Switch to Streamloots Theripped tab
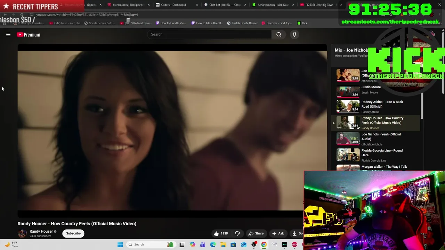445x250 pixels. click(128, 5)
